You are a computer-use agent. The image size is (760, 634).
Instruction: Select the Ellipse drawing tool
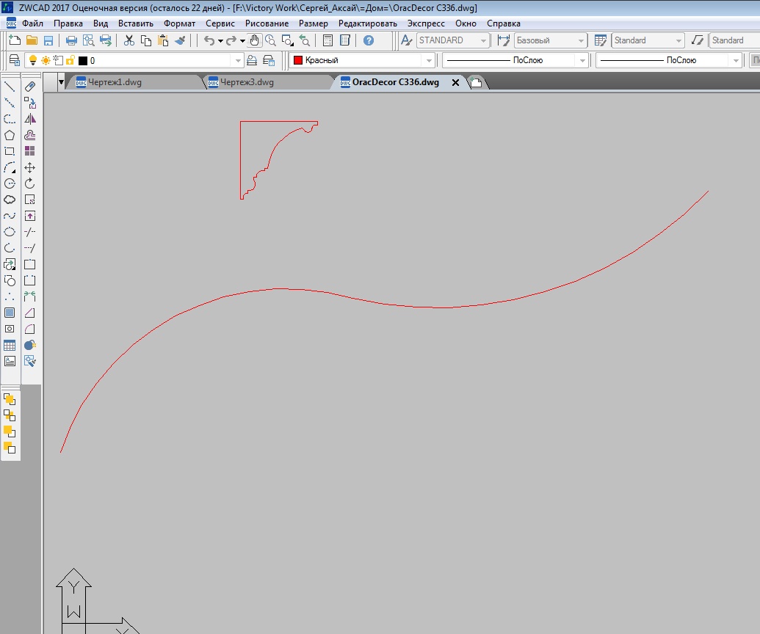[x=10, y=232]
